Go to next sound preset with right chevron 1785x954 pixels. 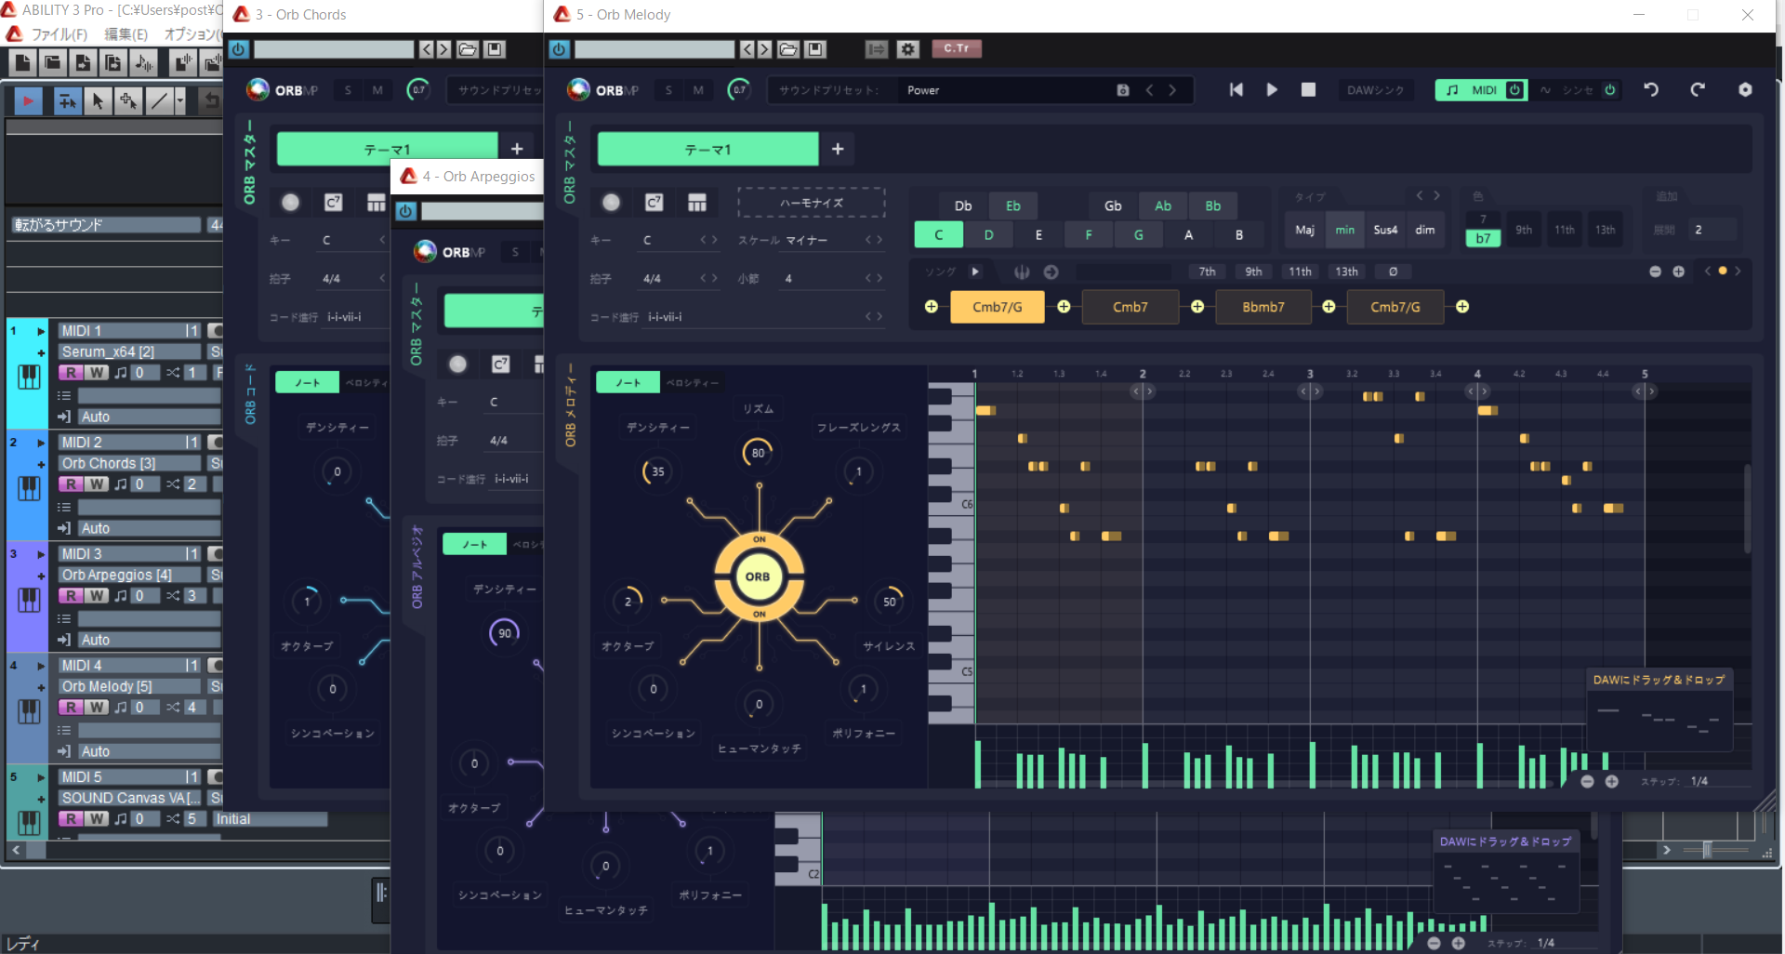(1173, 90)
